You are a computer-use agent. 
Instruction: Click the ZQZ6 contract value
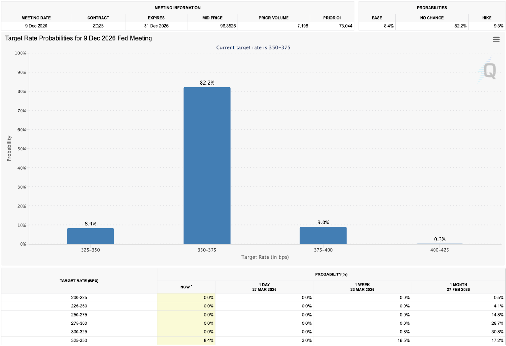98,26
